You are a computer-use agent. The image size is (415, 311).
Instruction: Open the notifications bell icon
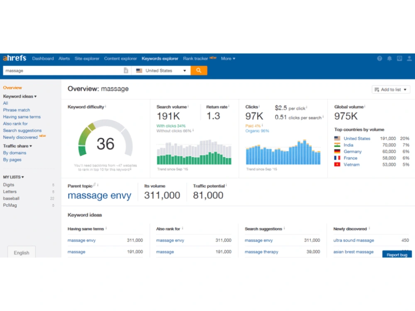point(389,58)
